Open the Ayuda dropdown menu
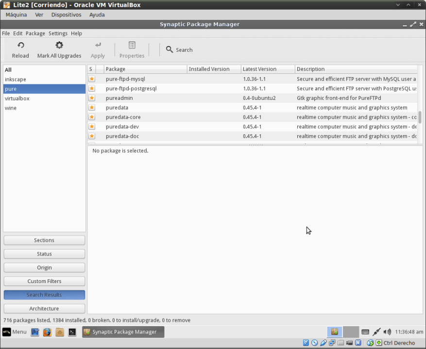The width and height of the screenshot is (426, 349). click(97, 15)
